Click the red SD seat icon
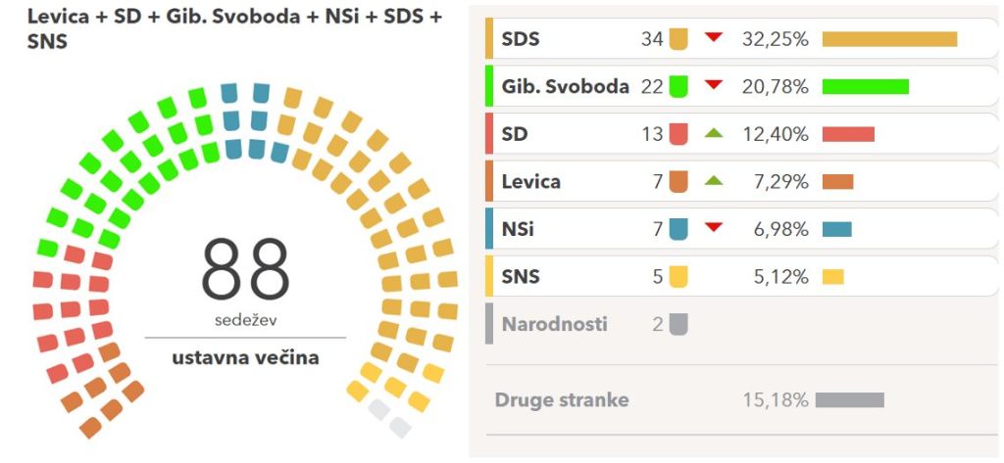 click(678, 134)
